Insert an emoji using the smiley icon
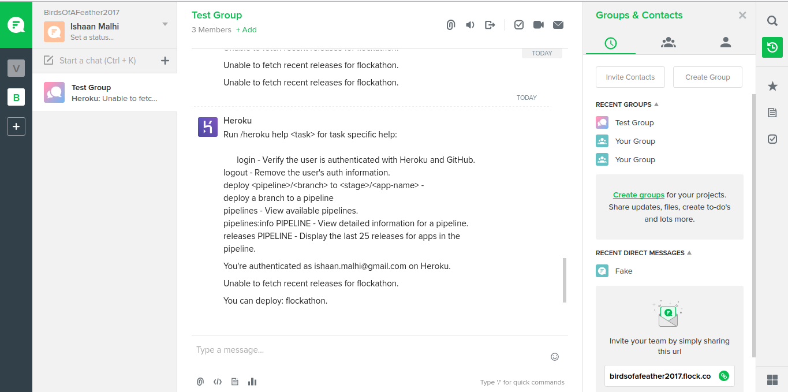Viewport: 788px width, 392px height. pyautogui.click(x=555, y=357)
